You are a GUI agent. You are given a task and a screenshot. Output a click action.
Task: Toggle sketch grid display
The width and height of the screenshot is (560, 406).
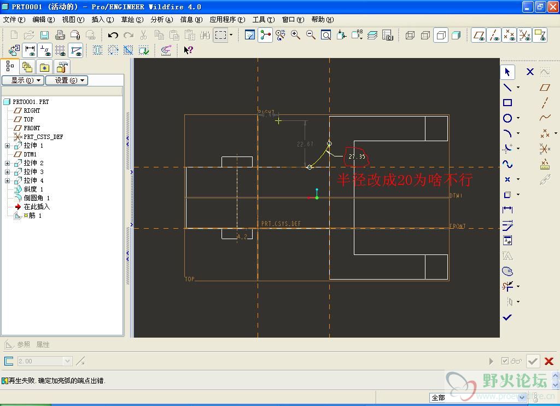coord(60,50)
